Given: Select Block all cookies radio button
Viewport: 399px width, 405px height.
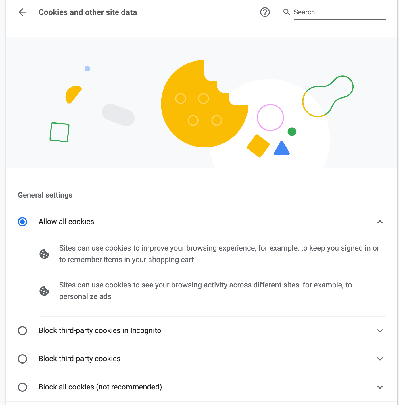Looking at the screenshot, I should [22, 387].
